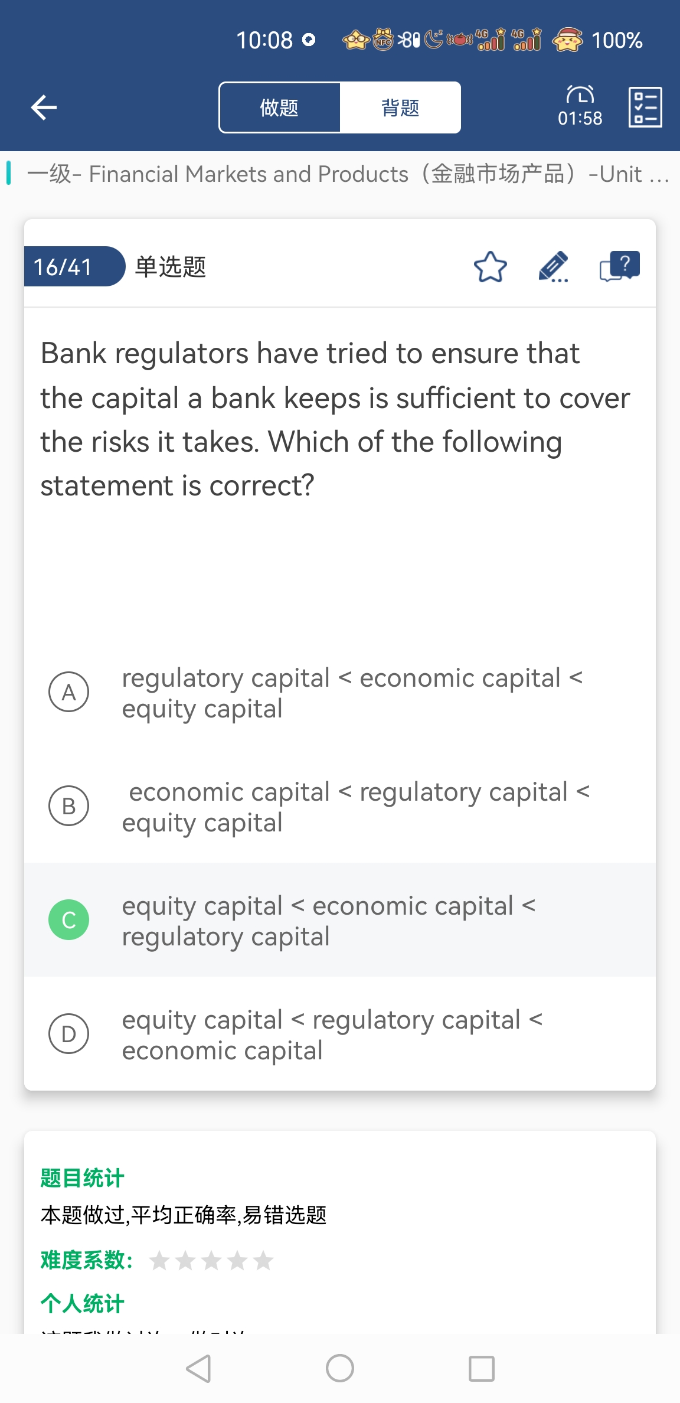The height and width of the screenshot is (1403, 680).
Task: Favorite this question with star icon
Action: pyautogui.click(x=490, y=267)
